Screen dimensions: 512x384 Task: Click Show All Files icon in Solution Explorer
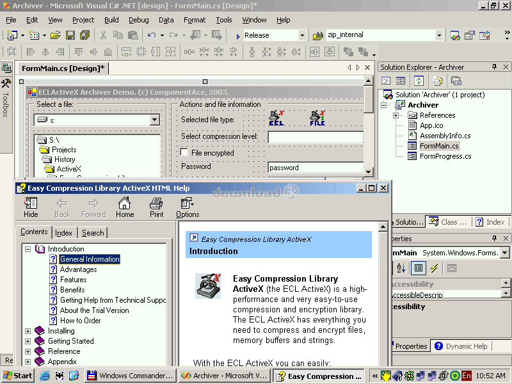coord(437,81)
